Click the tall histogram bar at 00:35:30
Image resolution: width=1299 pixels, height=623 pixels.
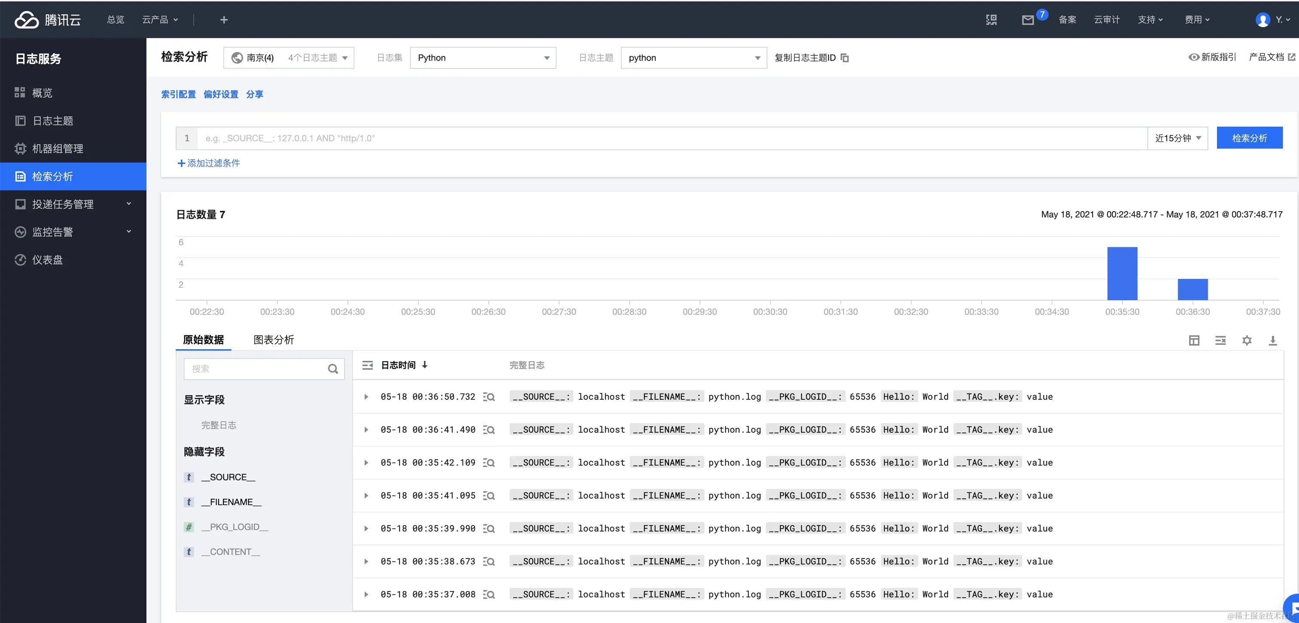point(1122,274)
